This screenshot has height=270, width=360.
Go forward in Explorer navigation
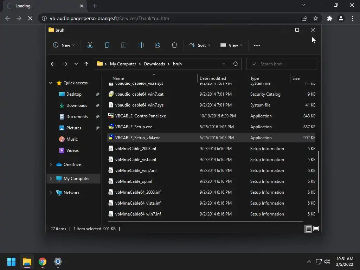click(x=65, y=64)
